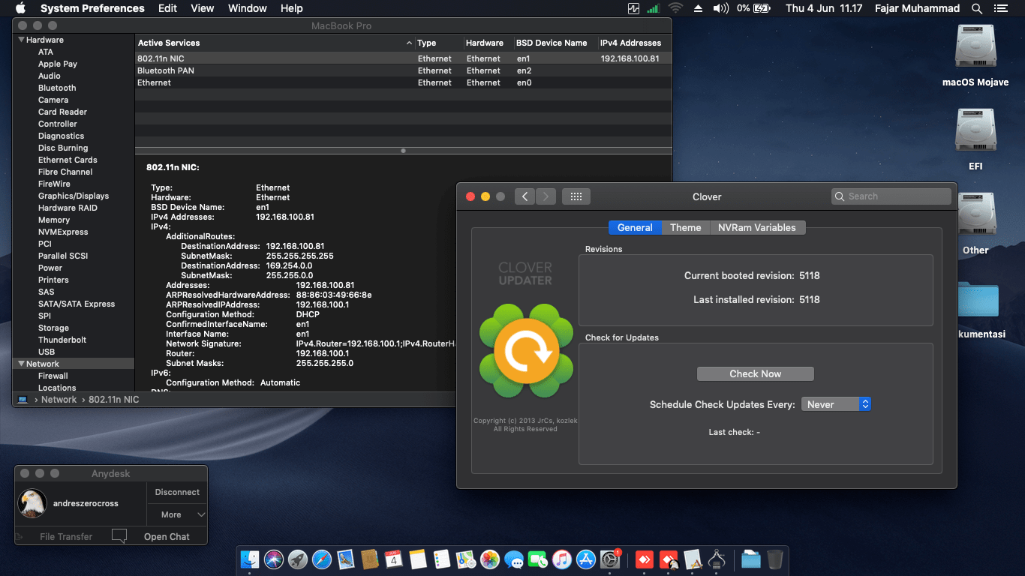Open Contacts book icon in Dock
1025x576 pixels.
click(x=370, y=559)
